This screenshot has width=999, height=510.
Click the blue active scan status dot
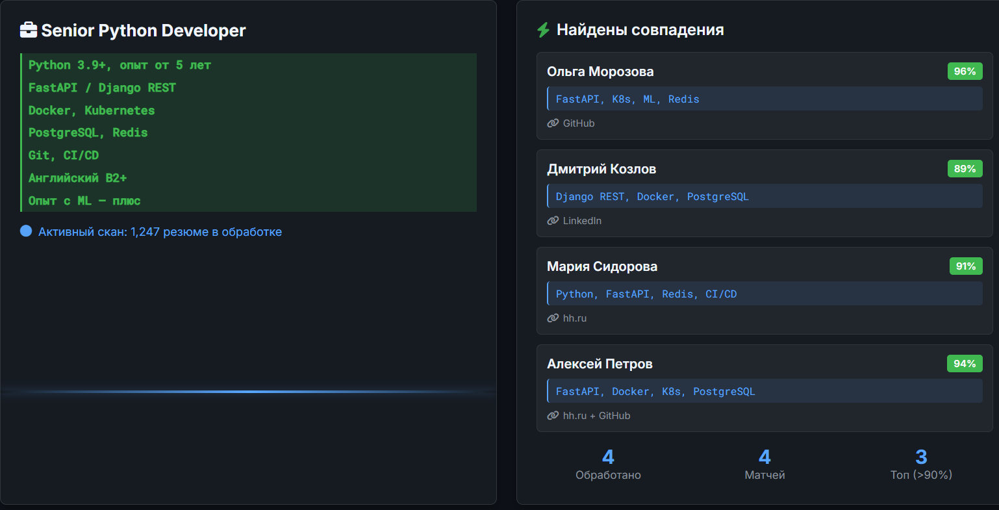[x=26, y=231]
